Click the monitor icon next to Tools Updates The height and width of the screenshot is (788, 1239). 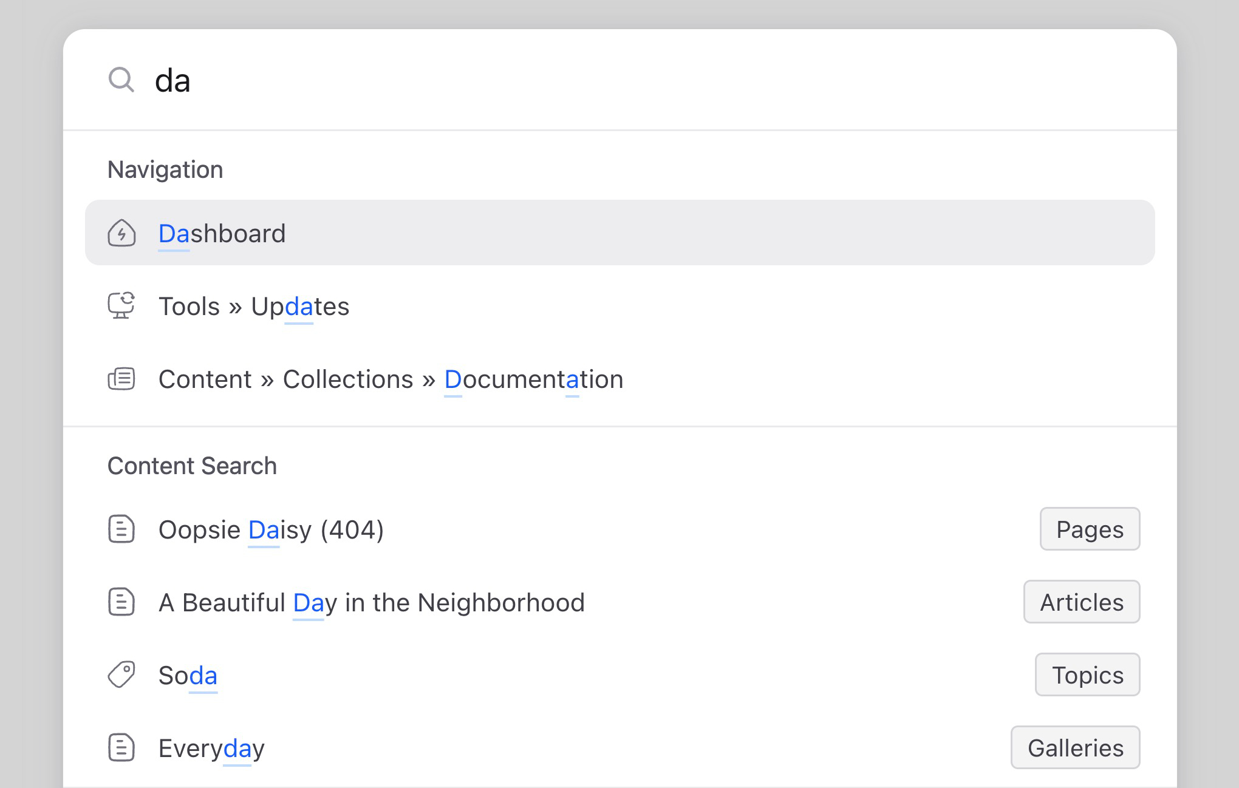(x=121, y=306)
